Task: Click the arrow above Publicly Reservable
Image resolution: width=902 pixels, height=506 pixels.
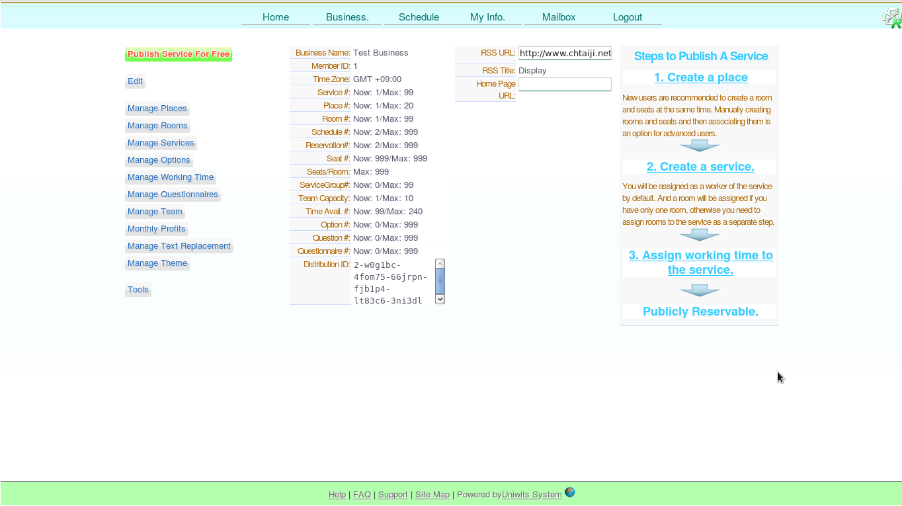Action: click(x=700, y=290)
